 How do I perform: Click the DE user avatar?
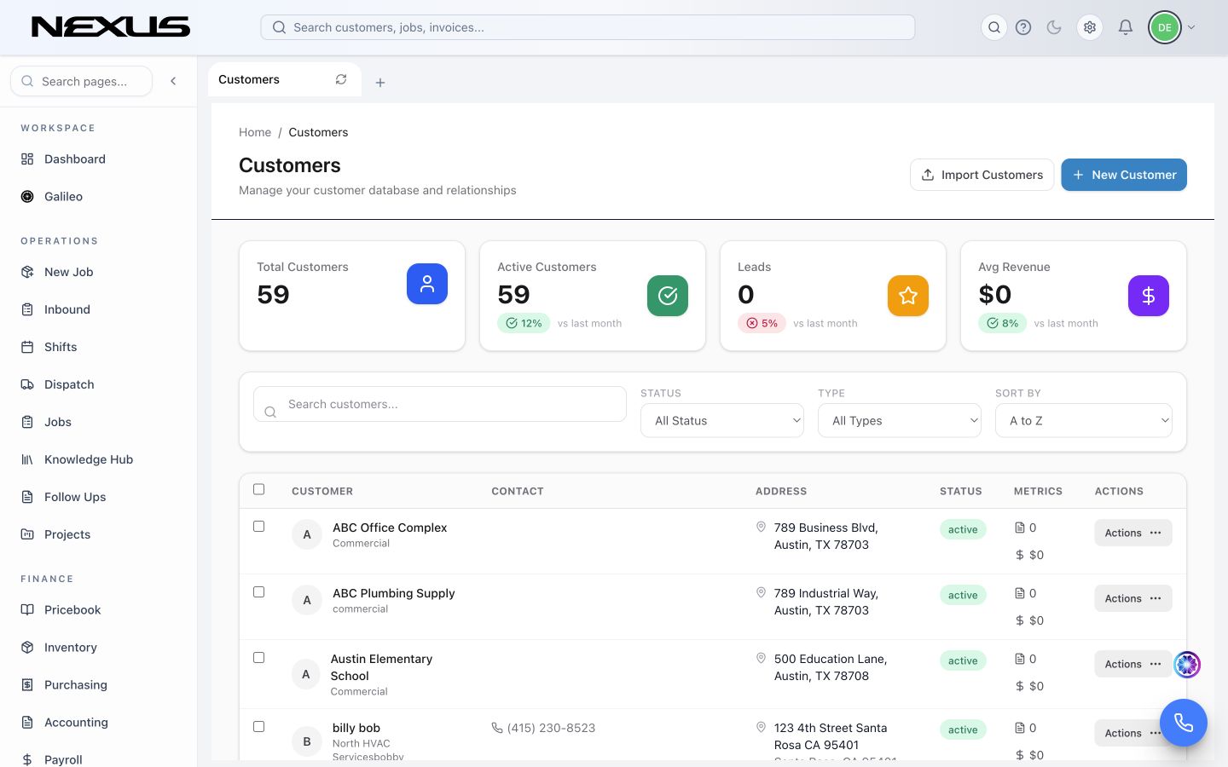1165,27
